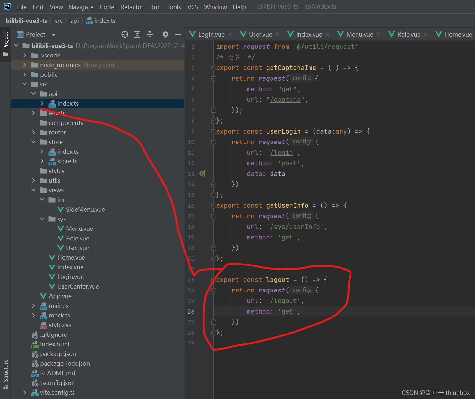Viewport: 475px width, 399px height.
Task: Close the Menu.vue editor tab
Action: coord(378,34)
